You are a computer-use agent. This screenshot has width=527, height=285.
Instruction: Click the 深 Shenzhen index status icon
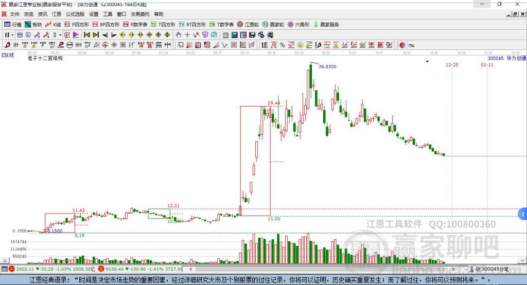pyautogui.click(x=101, y=269)
